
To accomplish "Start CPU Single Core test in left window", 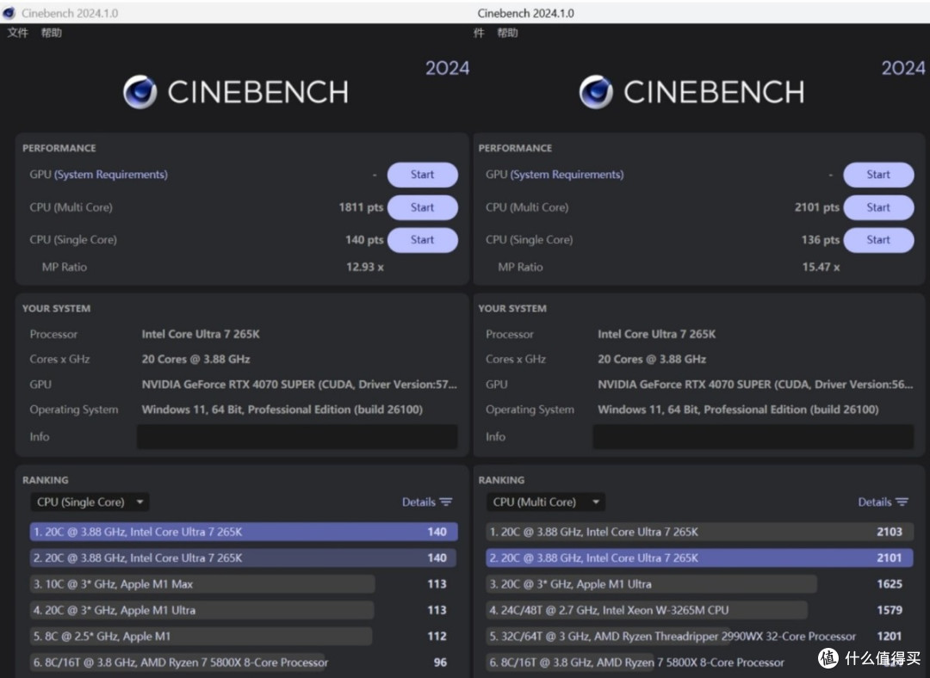I will coord(422,240).
